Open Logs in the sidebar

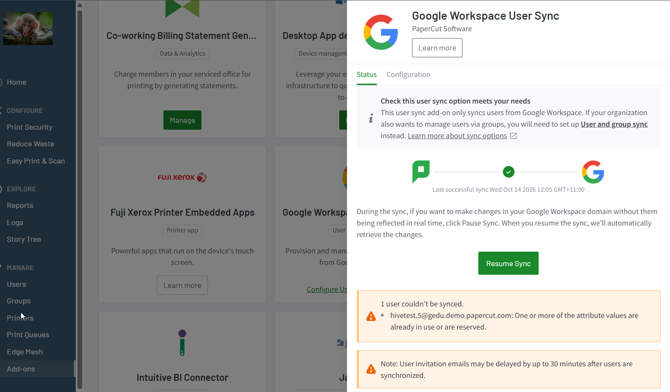click(15, 223)
